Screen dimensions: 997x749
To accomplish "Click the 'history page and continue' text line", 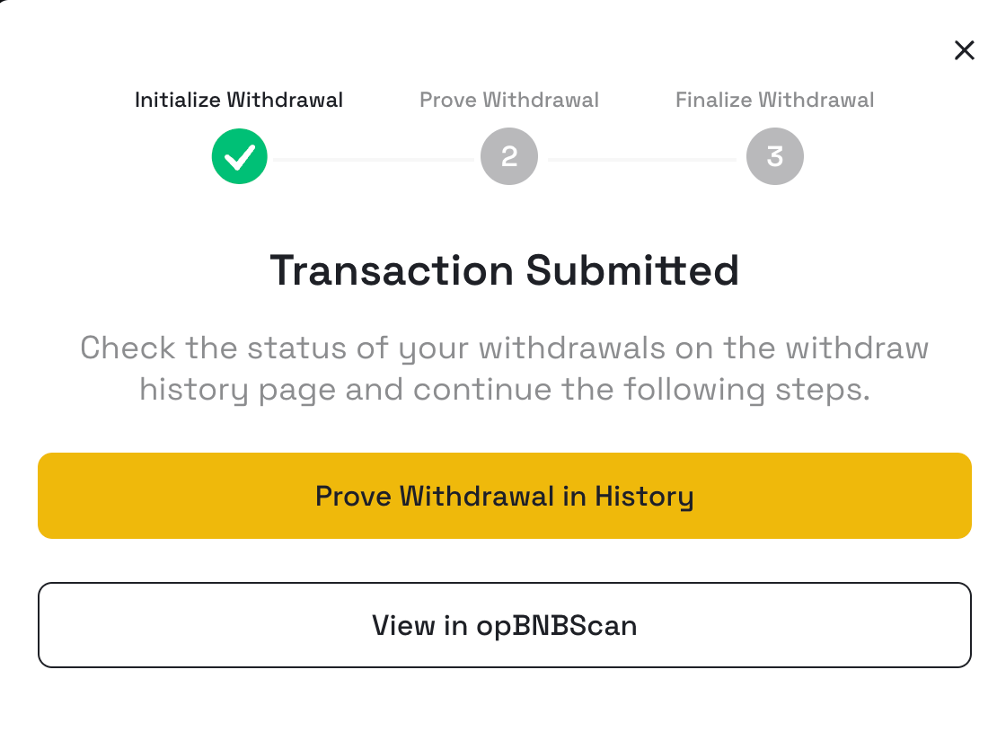I will point(505,390).
